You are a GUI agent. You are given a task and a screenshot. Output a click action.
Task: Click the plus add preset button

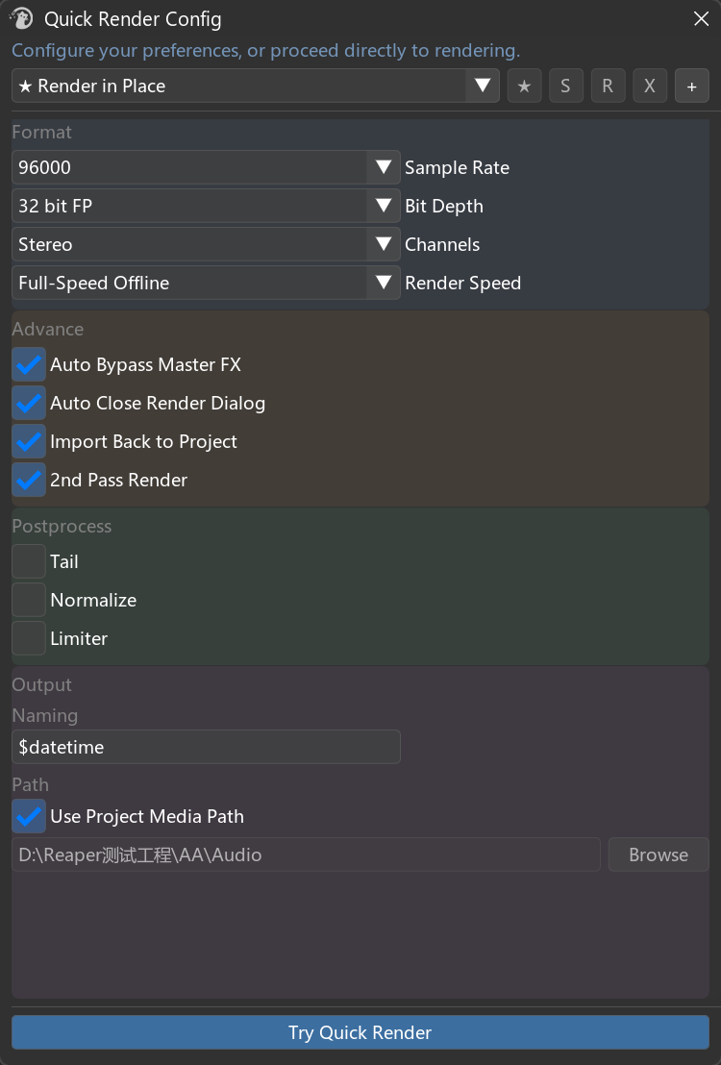point(692,87)
